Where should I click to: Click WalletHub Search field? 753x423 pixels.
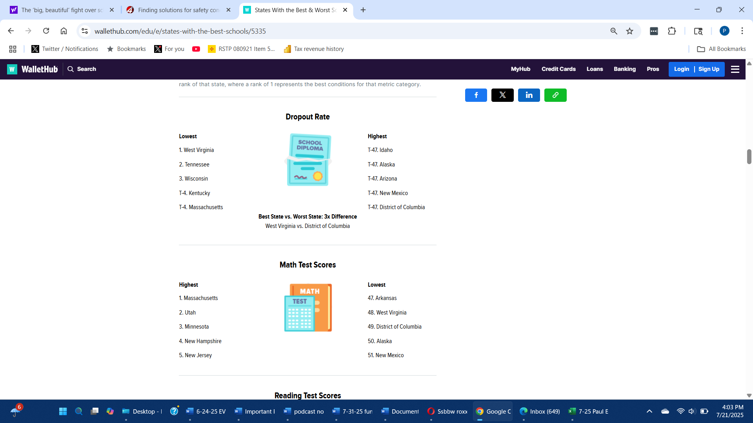pyautogui.click(x=82, y=69)
